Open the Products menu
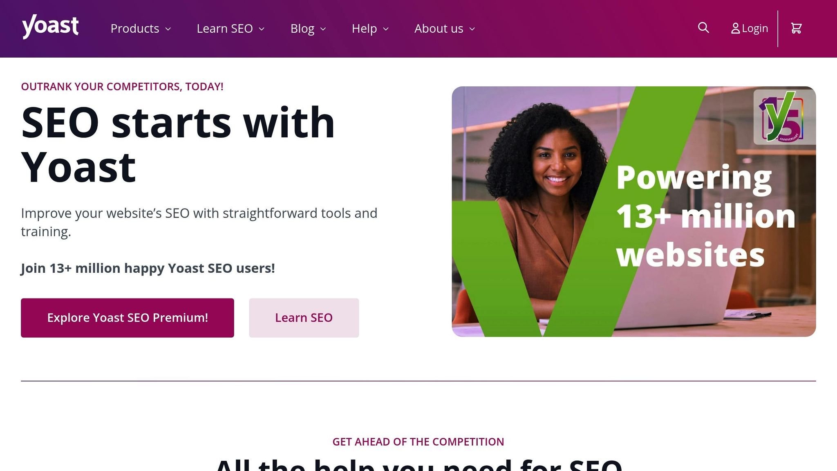 135,29
